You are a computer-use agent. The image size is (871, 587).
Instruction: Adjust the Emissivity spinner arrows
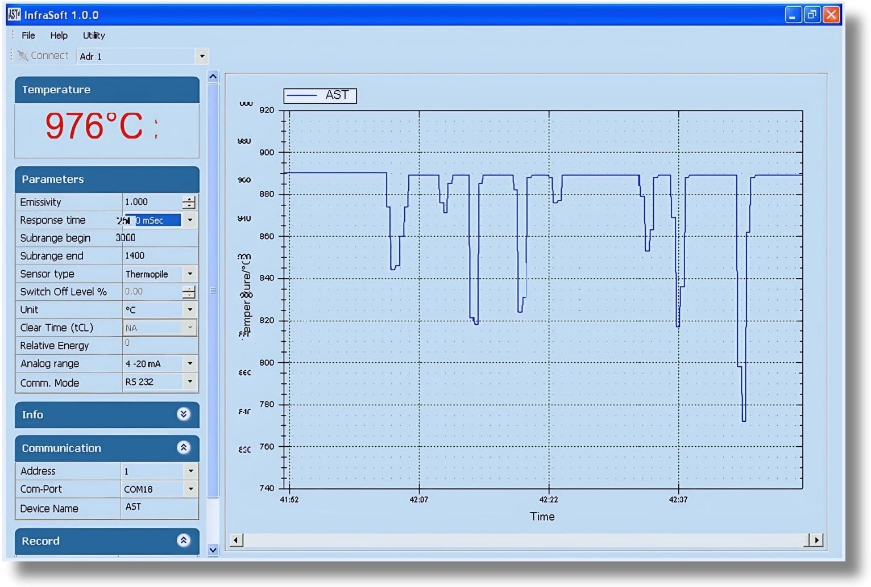tap(189, 202)
